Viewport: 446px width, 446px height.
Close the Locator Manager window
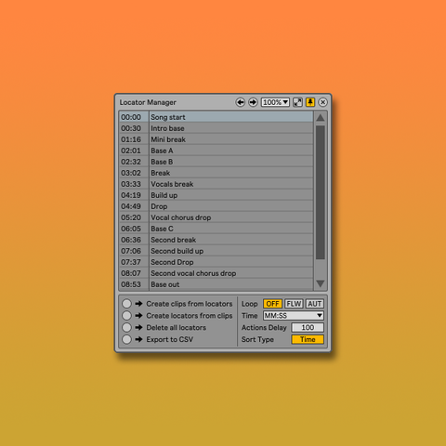(322, 102)
